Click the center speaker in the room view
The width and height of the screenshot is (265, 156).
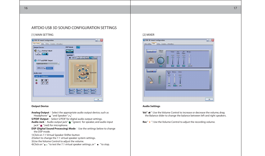(83, 69)
